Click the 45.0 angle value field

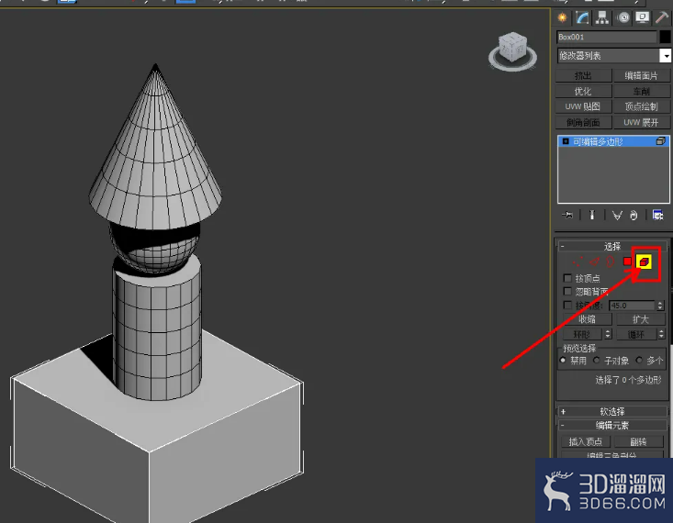pyautogui.click(x=633, y=306)
